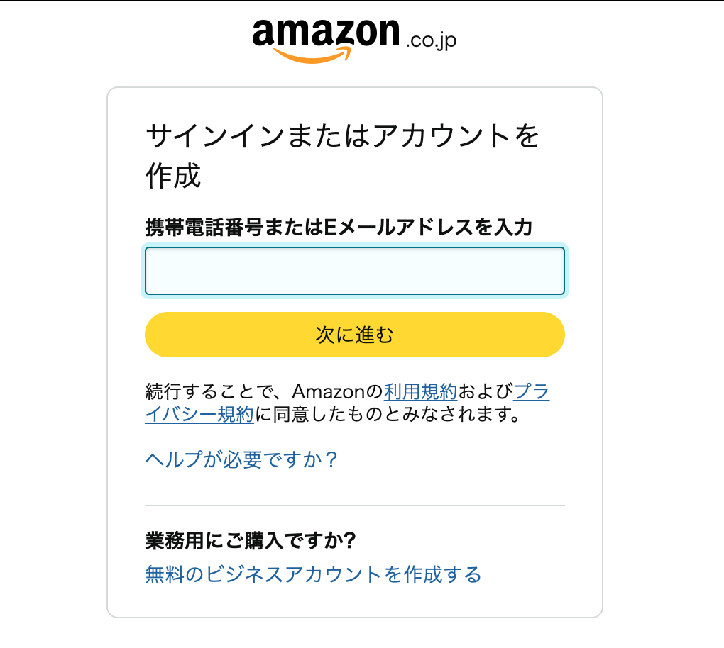Click the horizontal divider above 業務用にご購入ですか?
Screen dimensions: 724x648
coord(354,505)
